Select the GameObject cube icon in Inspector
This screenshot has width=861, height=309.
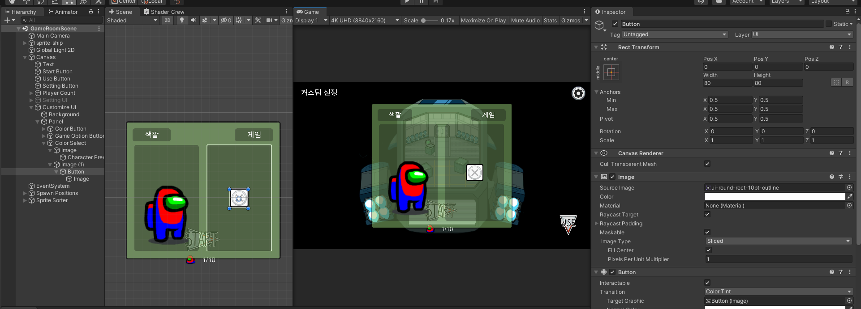tap(599, 25)
